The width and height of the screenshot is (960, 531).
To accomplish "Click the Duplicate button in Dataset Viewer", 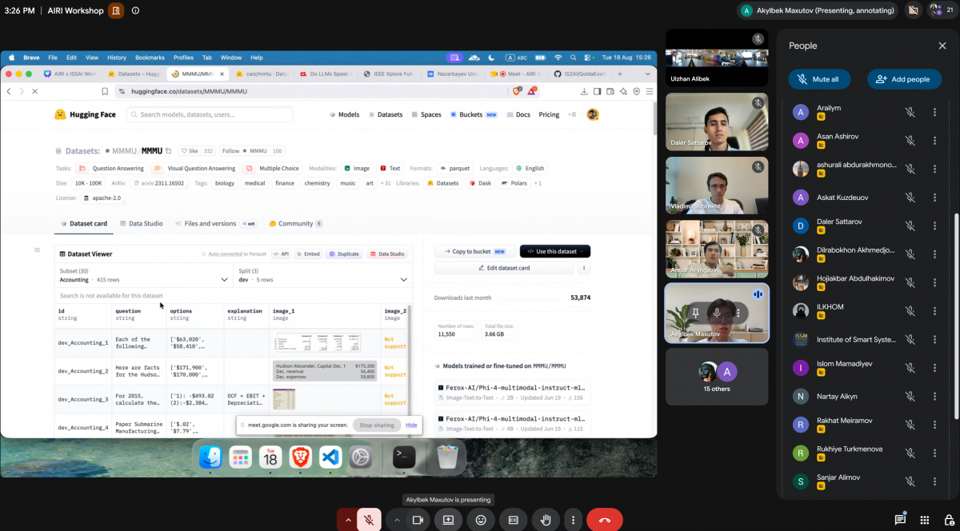I will click(x=344, y=254).
